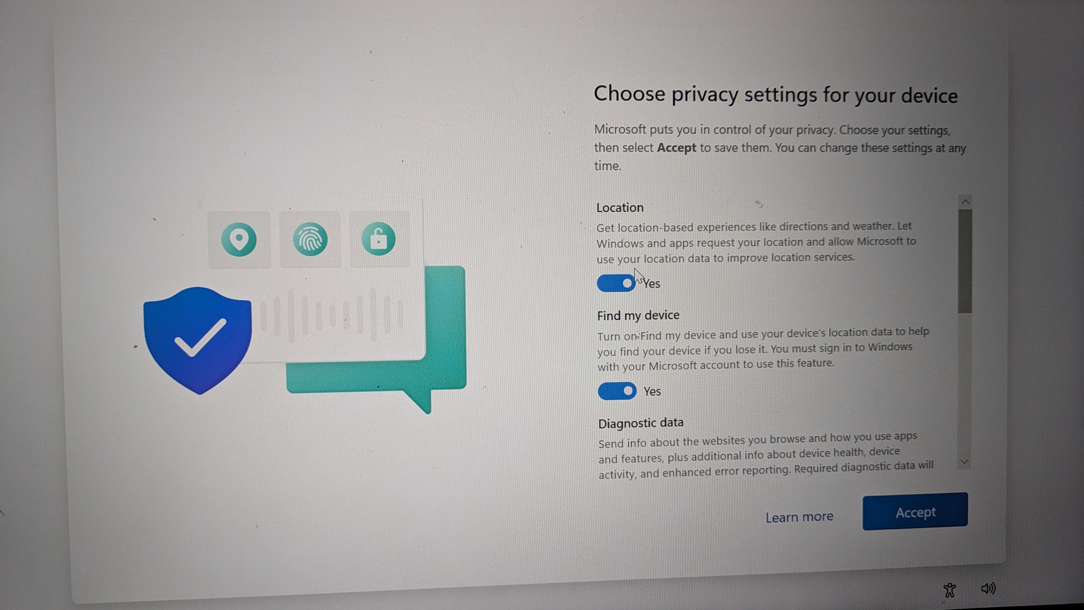Click the unlocked padlock icon
The image size is (1084, 610).
click(378, 239)
